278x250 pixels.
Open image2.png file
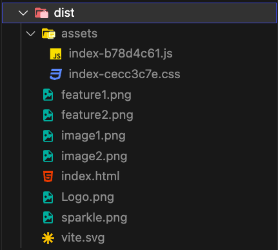[94, 156]
